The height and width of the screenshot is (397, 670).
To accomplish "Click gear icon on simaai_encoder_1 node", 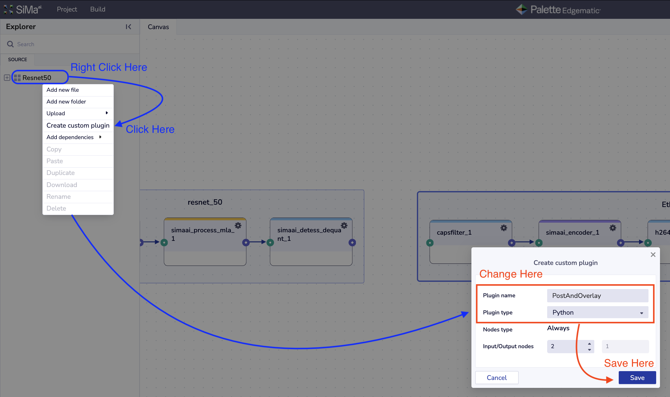I will pos(613,228).
